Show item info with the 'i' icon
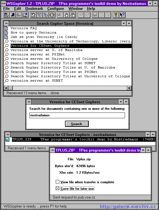159x210 pixels. 52,15
